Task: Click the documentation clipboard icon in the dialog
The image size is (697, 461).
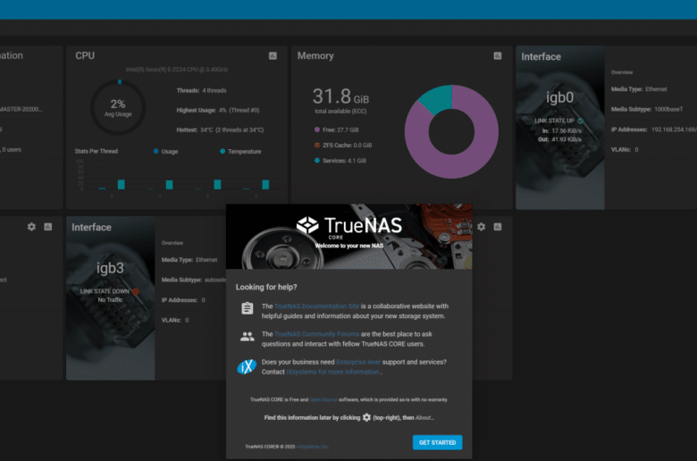Action: pyautogui.click(x=248, y=308)
